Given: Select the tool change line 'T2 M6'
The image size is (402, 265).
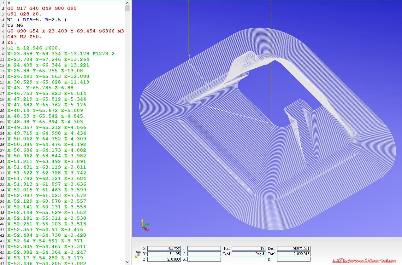Looking at the screenshot, I should (15, 25).
